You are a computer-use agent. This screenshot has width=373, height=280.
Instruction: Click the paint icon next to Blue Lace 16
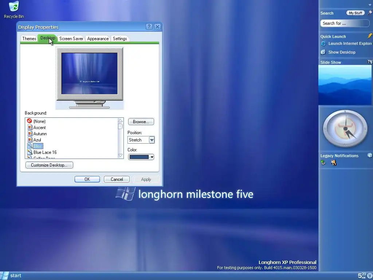coord(30,152)
